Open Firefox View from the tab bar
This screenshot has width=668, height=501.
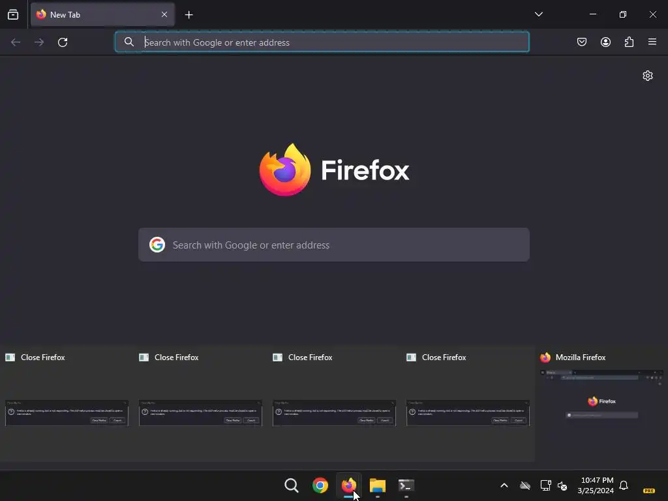click(x=13, y=14)
